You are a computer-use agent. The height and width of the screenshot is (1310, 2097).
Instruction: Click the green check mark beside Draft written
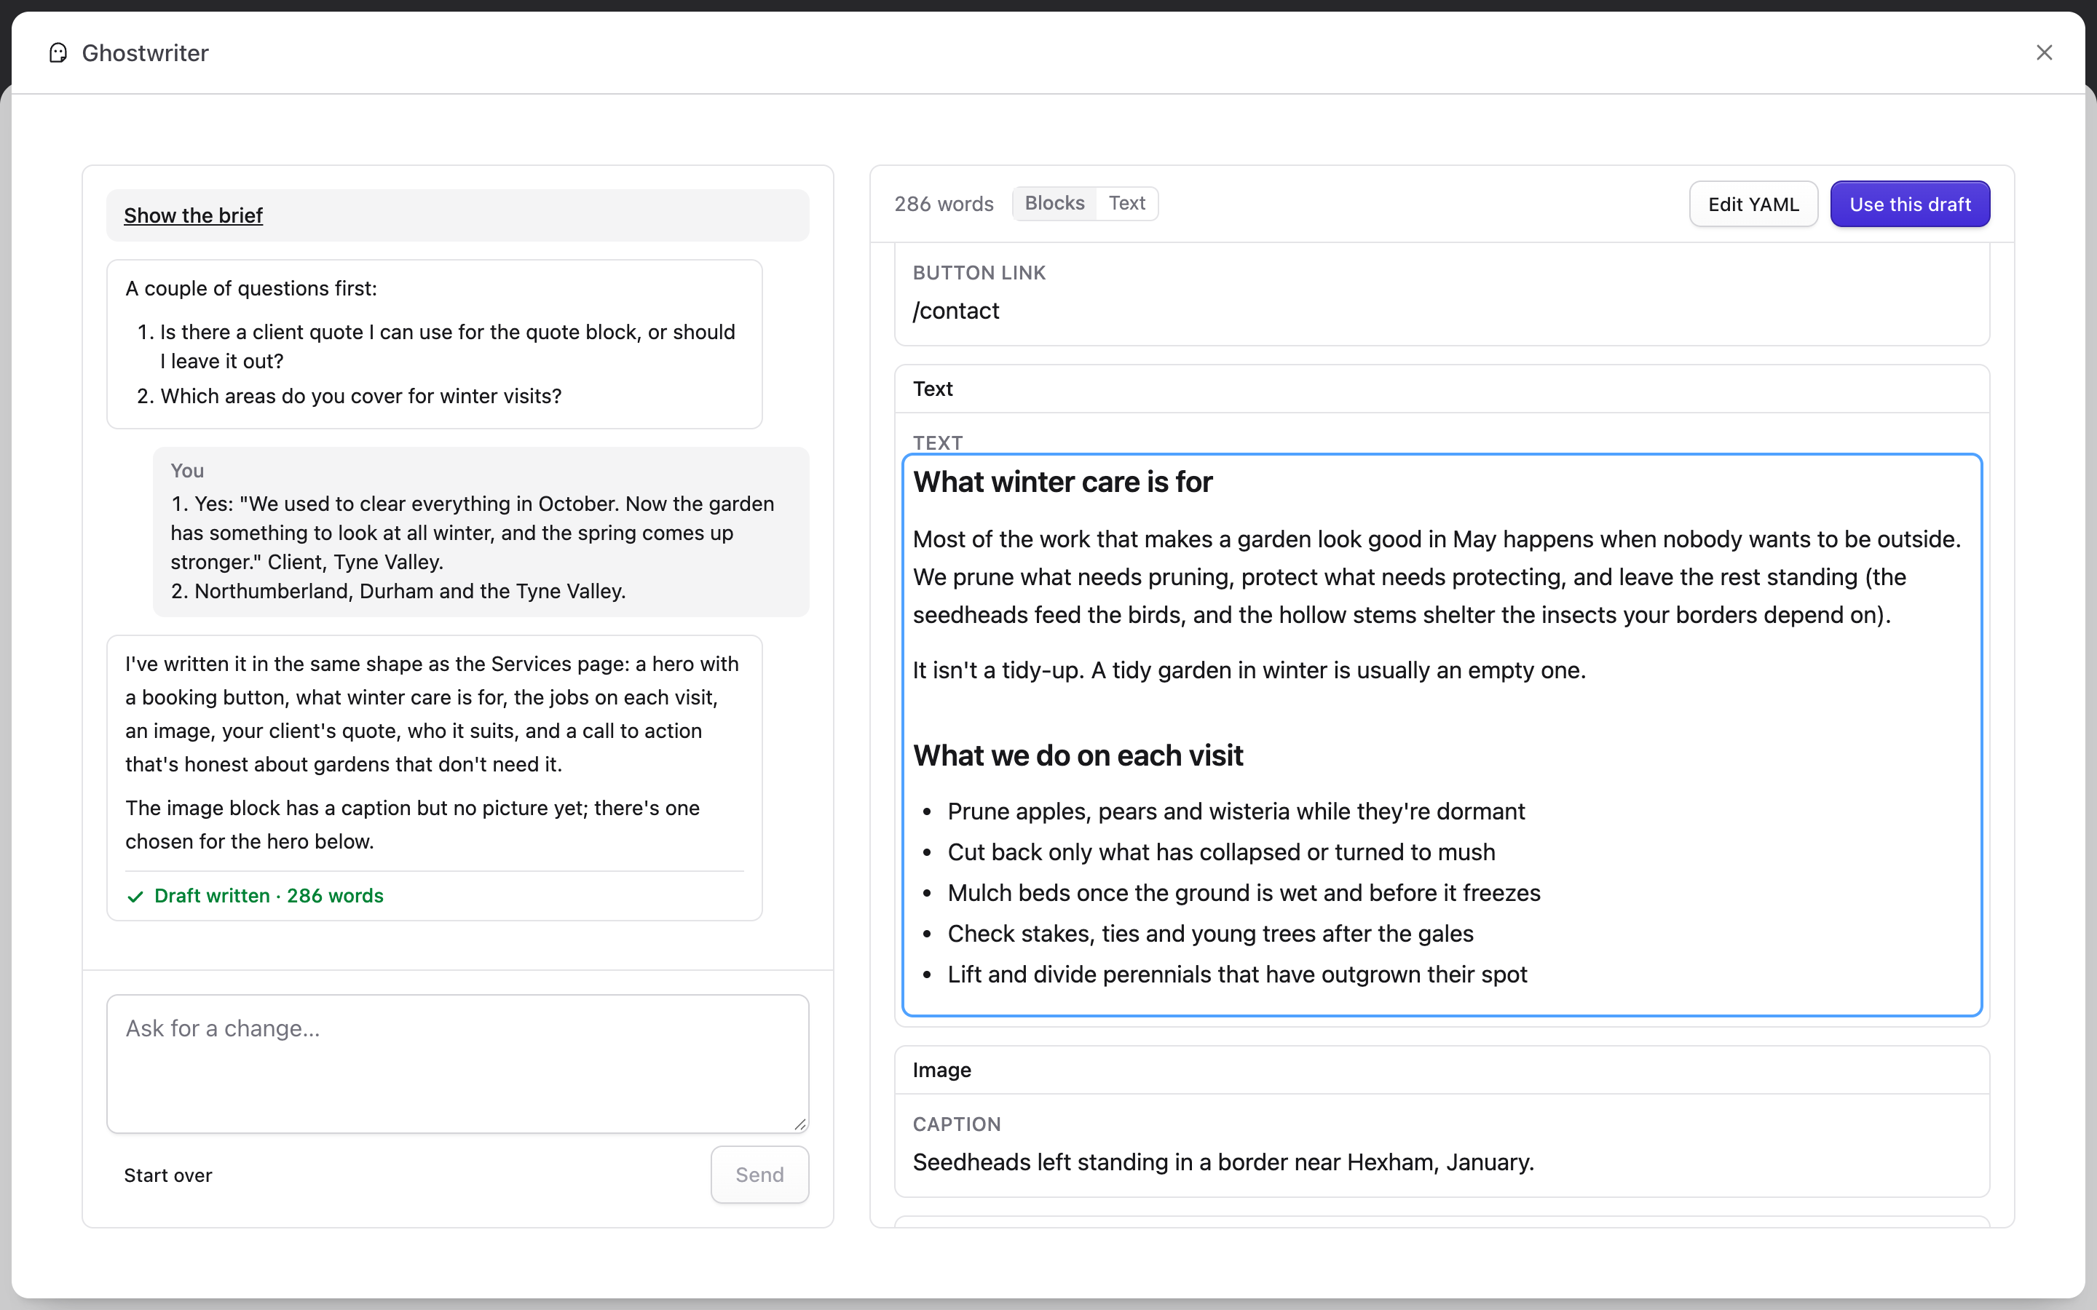pos(135,896)
